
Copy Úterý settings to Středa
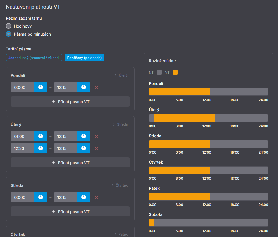(x=120, y=124)
